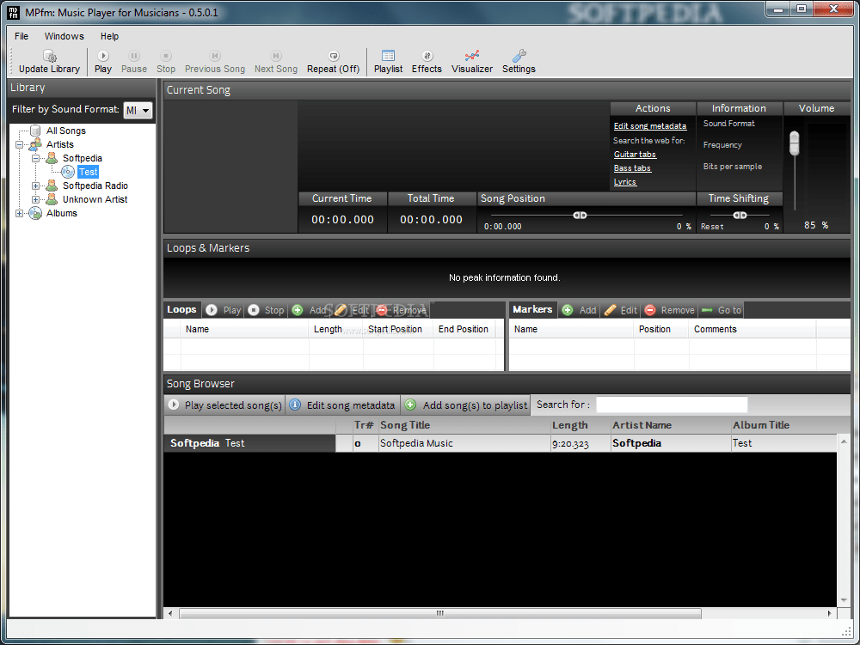Viewport: 860px width, 645px height.
Task: Select All Songs in library tree
Action: [x=66, y=131]
